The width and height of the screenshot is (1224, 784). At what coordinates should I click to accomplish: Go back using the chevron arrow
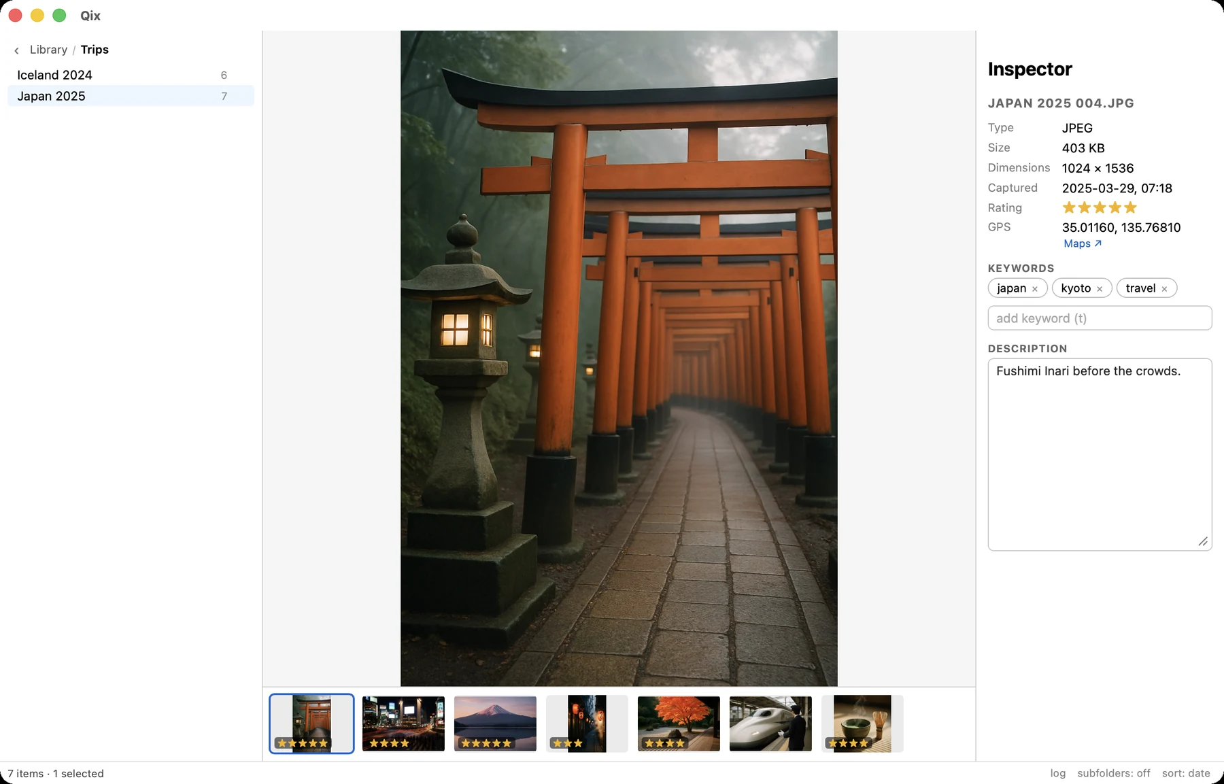tap(16, 50)
